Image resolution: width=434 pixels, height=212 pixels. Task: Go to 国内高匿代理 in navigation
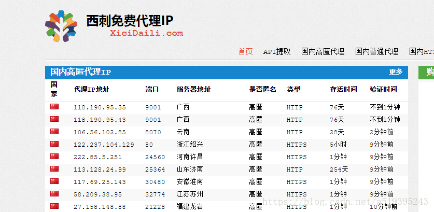(323, 51)
